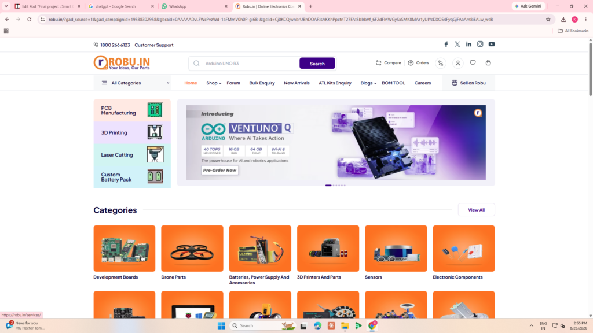593x333 pixels.
Task: Click Ask Gemini button
Action: (528, 6)
